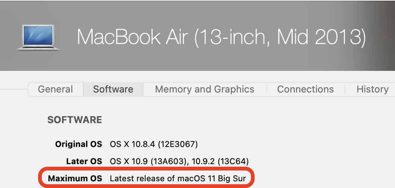Click the Maximum OS label
This screenshot has width=395, height=188.
(75, 178)
